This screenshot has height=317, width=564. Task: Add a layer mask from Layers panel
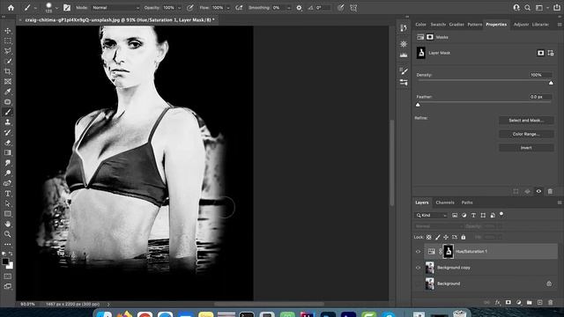508,303
